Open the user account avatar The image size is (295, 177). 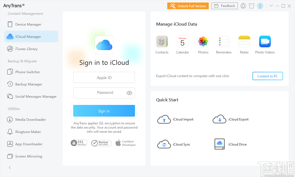click(x=260, y=6)
